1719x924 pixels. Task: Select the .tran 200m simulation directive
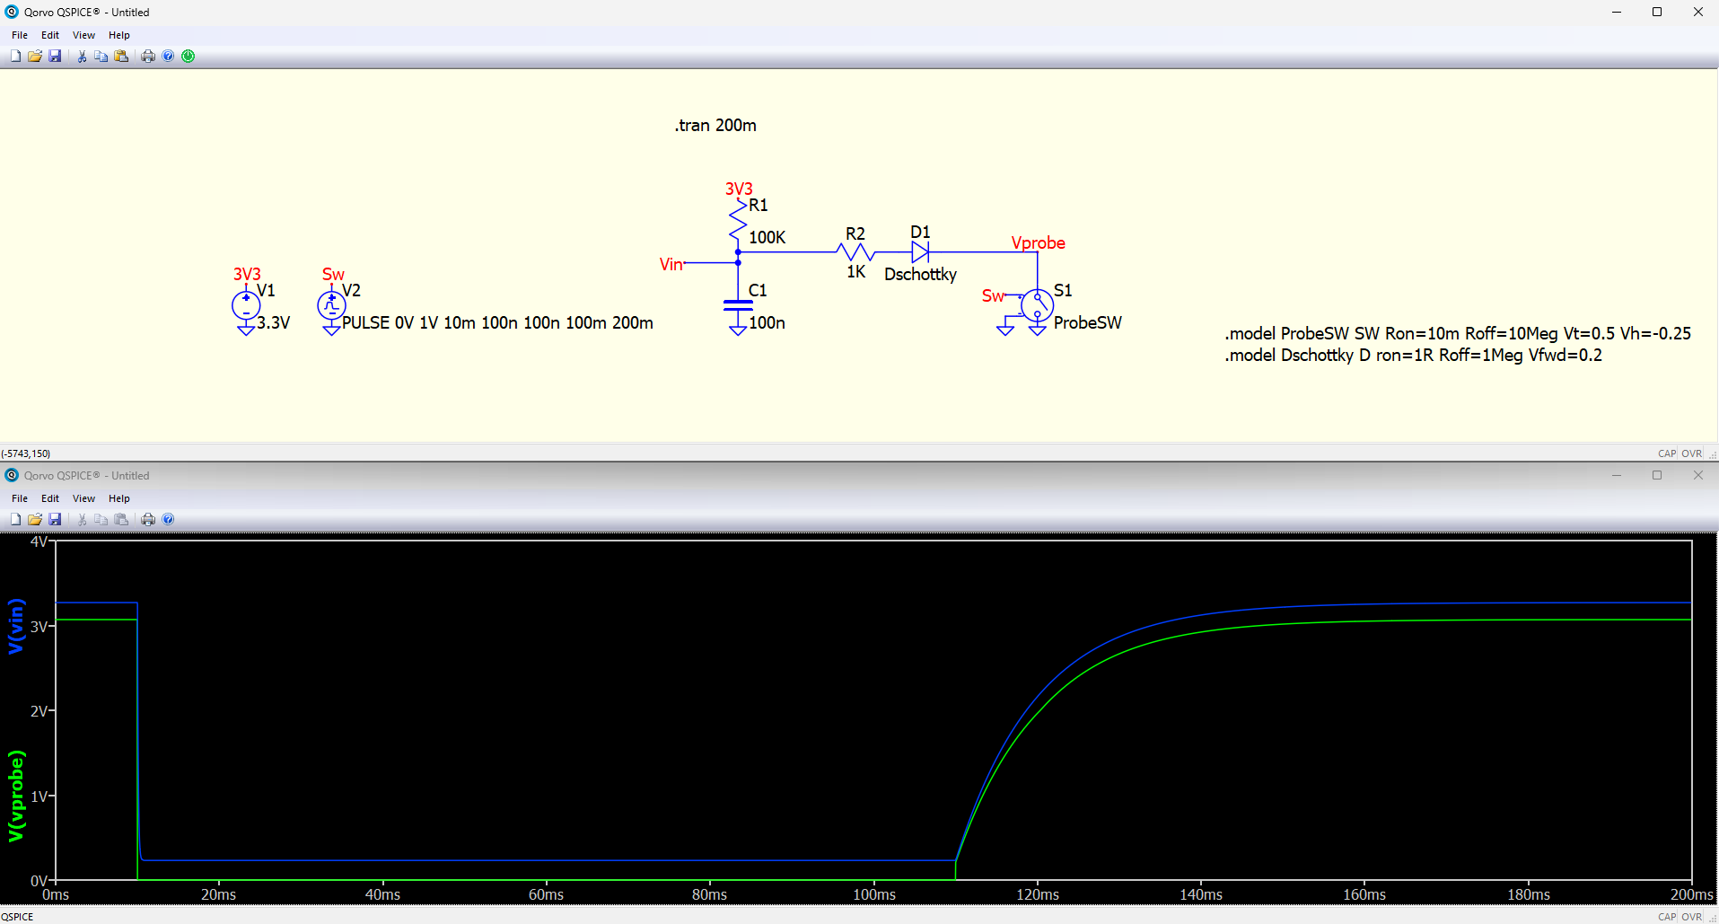[715, 126]
